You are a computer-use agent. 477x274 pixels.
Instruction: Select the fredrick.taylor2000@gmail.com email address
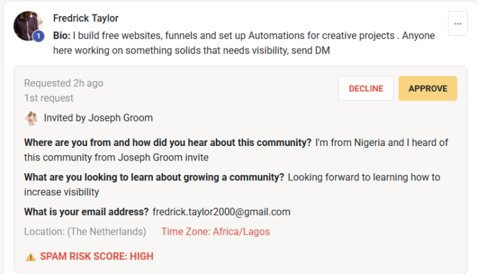221,212
